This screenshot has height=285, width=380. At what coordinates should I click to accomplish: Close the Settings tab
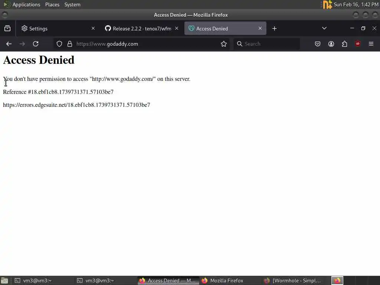coord(93,28)
